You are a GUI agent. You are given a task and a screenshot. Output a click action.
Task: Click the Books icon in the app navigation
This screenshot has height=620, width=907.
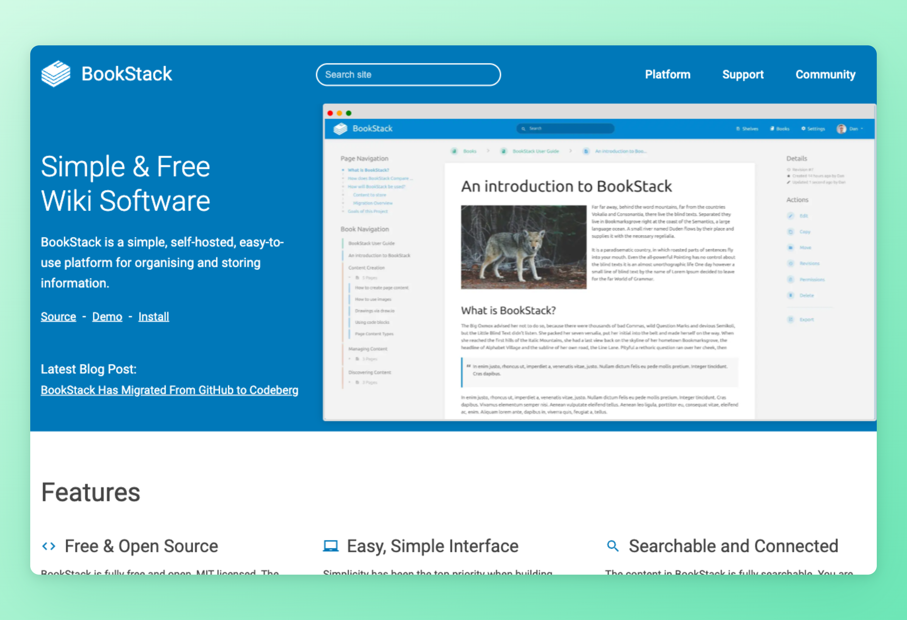[772, 129]
